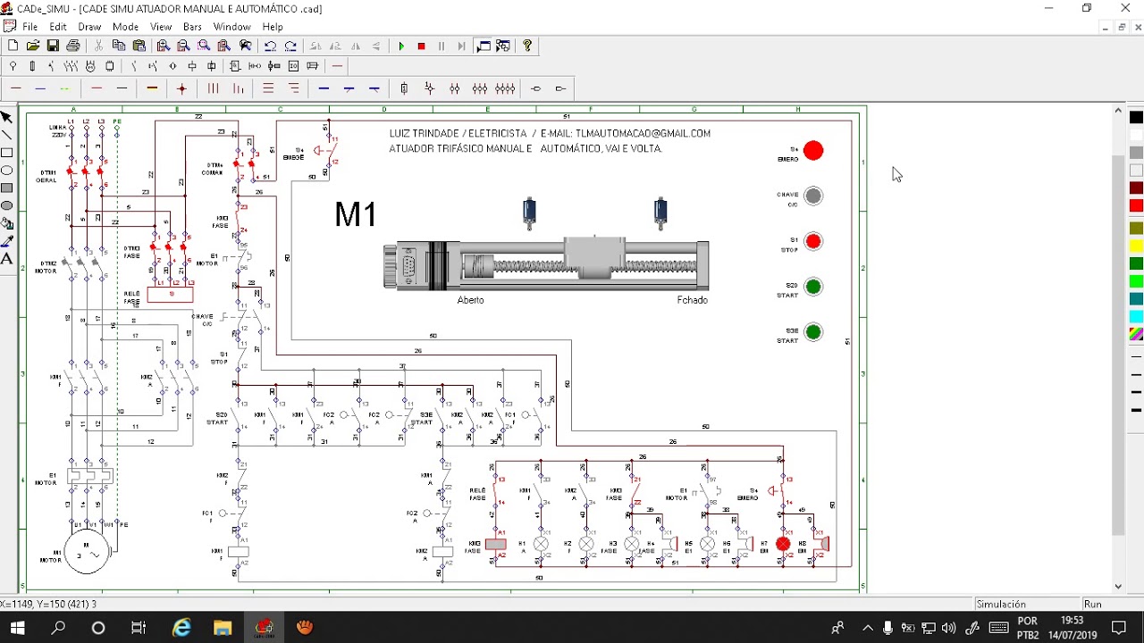
Task: Select the ellipse drawing tool
Action: coord(7,171)
